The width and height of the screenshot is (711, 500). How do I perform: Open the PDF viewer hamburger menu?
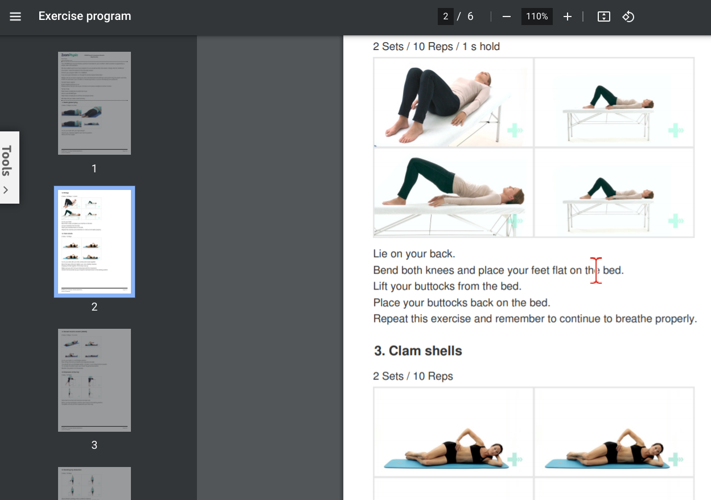point(15,16)
